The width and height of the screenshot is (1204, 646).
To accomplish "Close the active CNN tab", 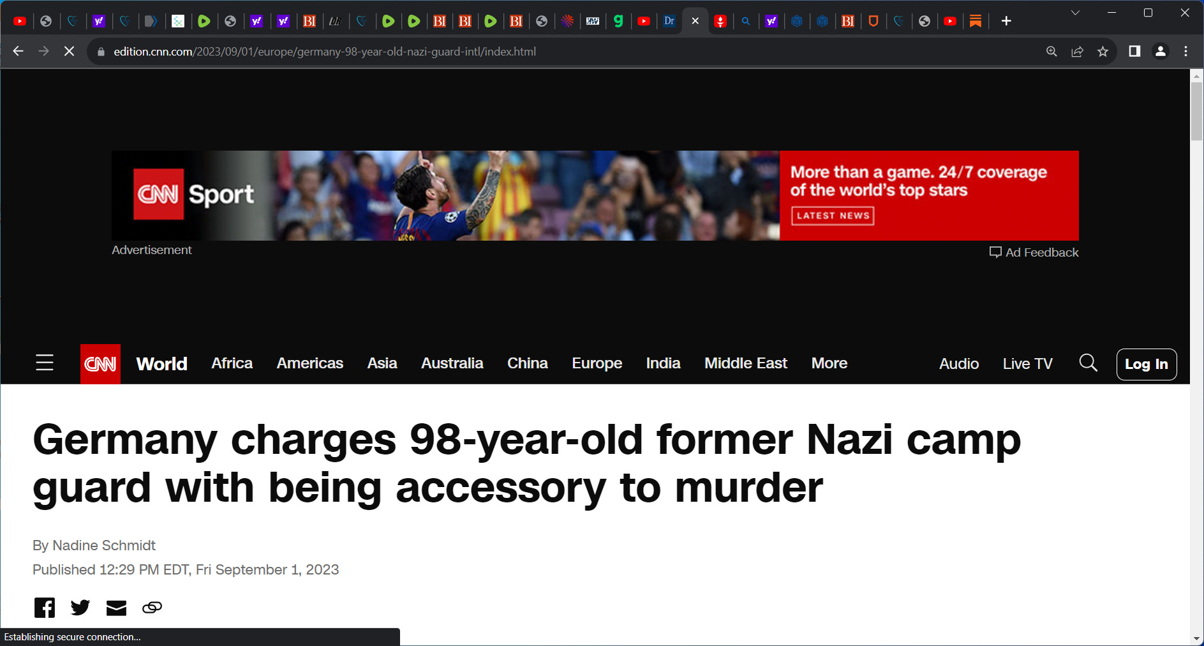I will click(x=695, y=21).
